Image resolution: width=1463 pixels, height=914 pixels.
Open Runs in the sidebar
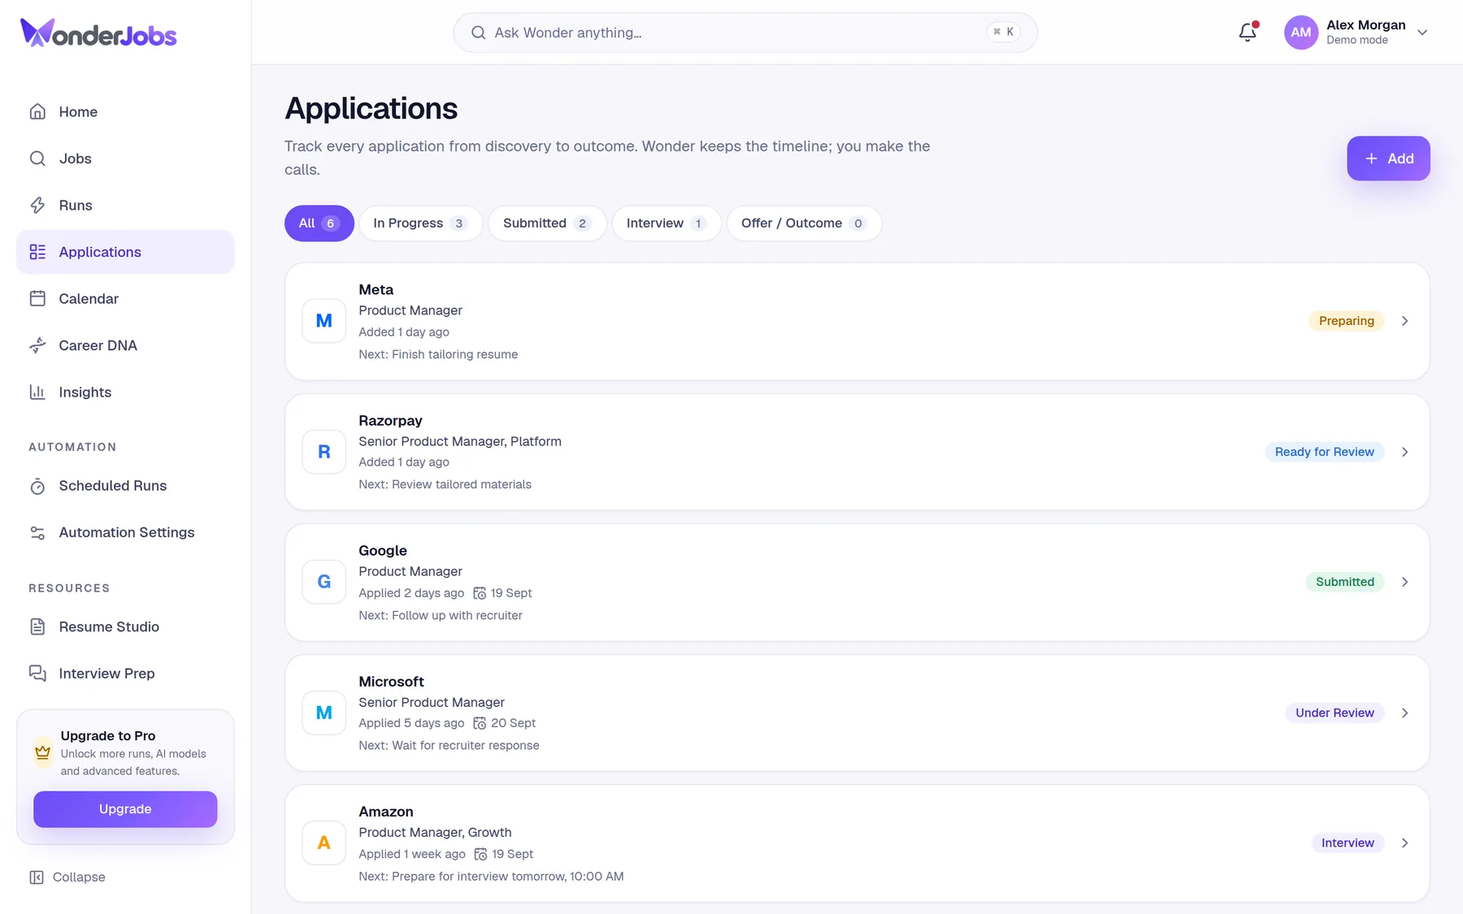click(x=125, y=206)
